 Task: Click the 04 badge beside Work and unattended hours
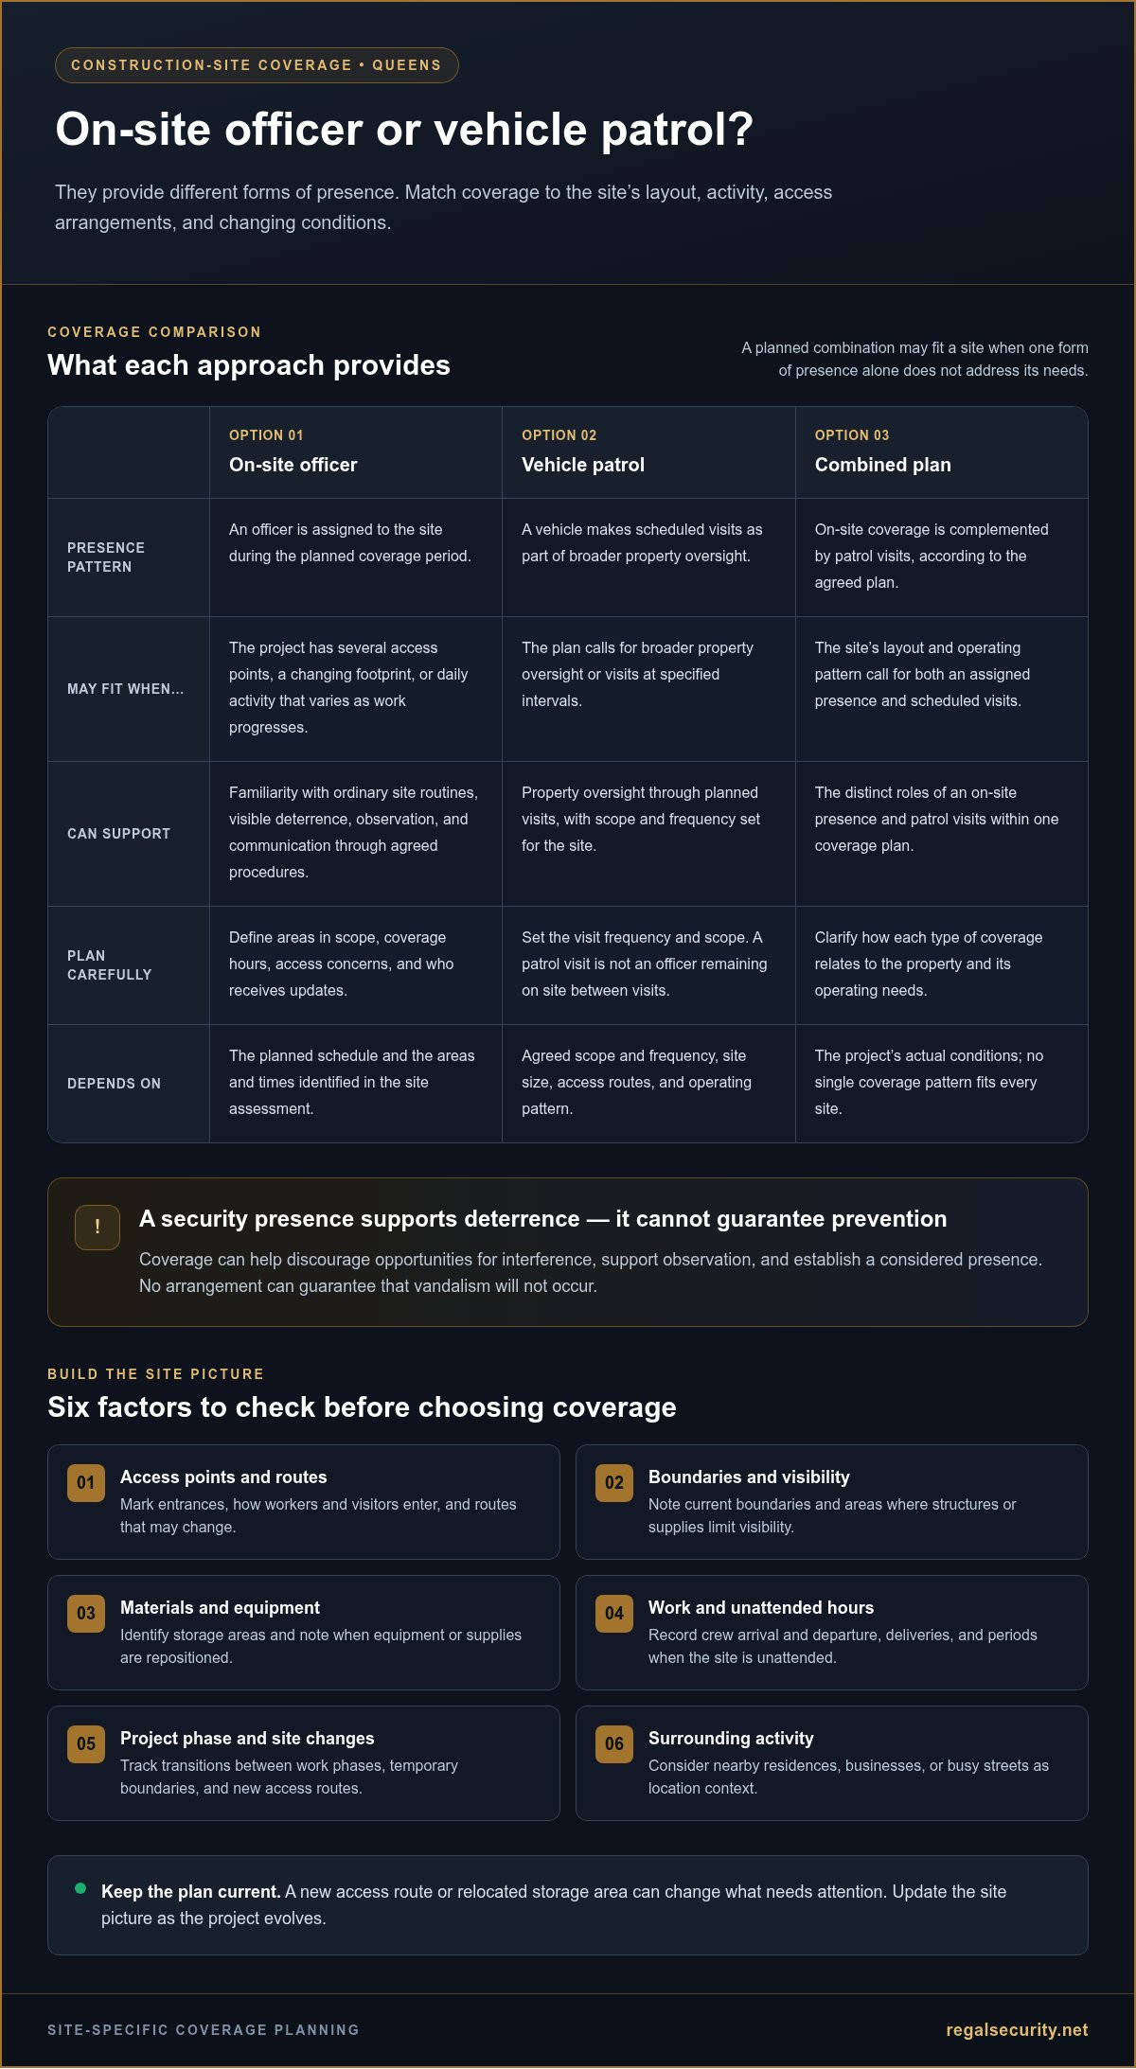(x=614, y=1614)
